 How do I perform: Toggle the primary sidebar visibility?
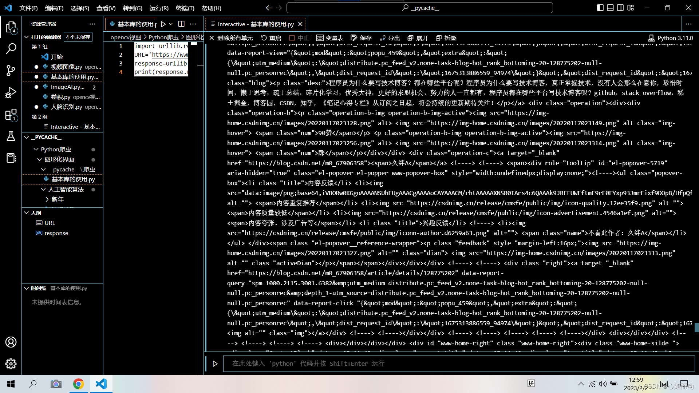tap(599, 7)
